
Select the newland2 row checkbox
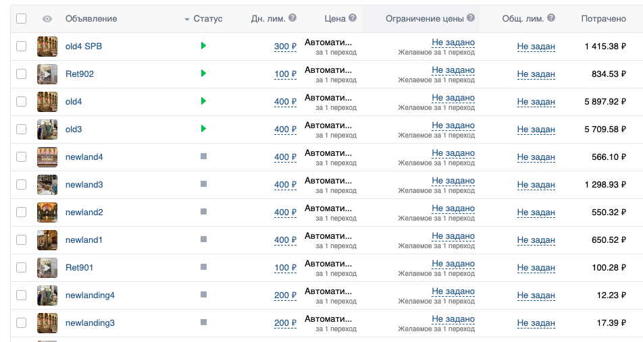pyautogui.click(x=22, y=212)
